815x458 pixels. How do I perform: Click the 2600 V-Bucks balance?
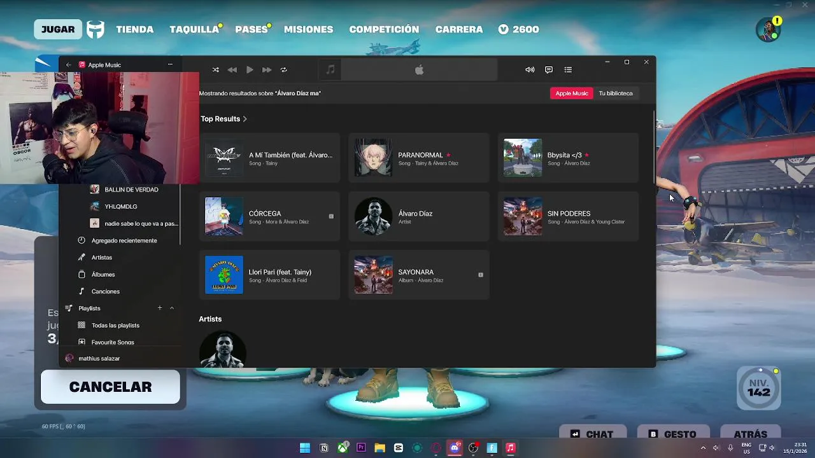(518, 29)
